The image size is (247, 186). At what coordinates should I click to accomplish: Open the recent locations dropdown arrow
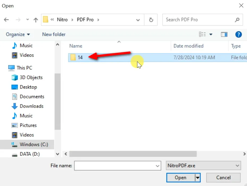point(27,20)
